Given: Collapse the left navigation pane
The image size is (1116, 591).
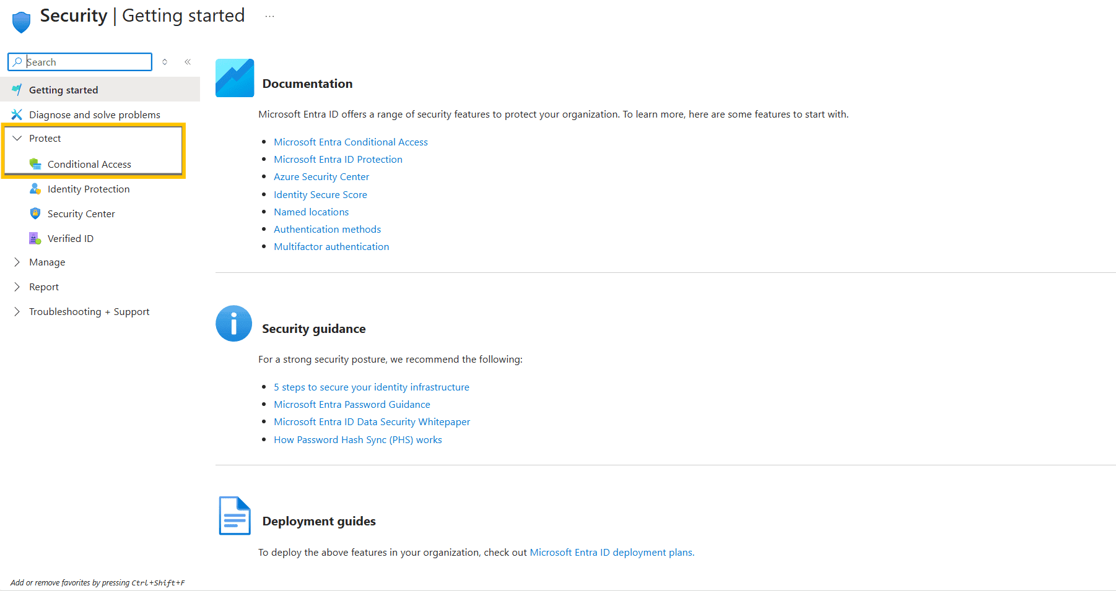Looking at the screenshot, I should coord(188,61).
